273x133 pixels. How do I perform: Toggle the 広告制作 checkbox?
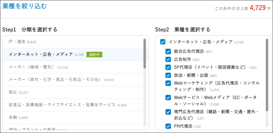tap(168, 59)
